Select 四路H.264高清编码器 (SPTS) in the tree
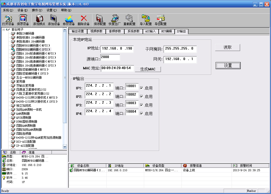This screenshot has width=271, height=194. tap(36, 66)
